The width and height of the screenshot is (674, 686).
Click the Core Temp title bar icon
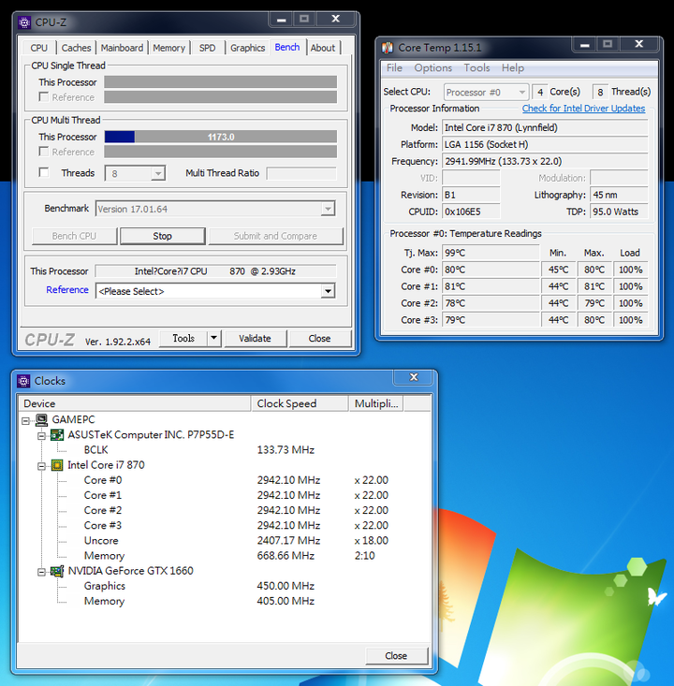(388, 48)
